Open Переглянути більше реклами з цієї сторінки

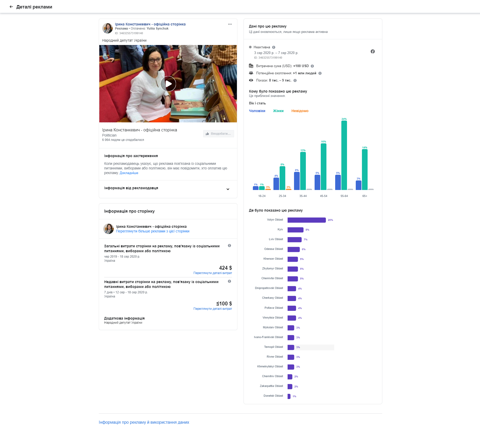tap(153, 231)
